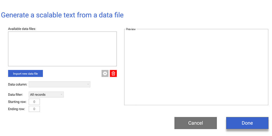Image resolution: width=272 pixels, height=136 pixels.
Task: Click the Import new data file button
Action: pyautogui.click(x=25, y=74)
